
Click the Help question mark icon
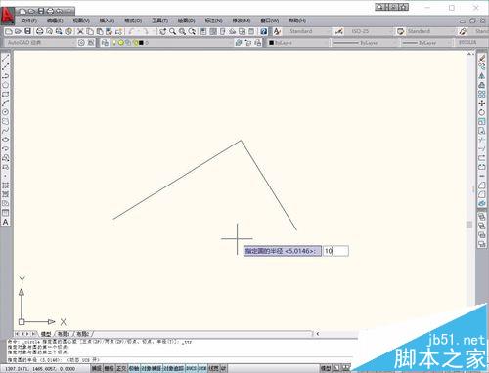click(264, 31)
